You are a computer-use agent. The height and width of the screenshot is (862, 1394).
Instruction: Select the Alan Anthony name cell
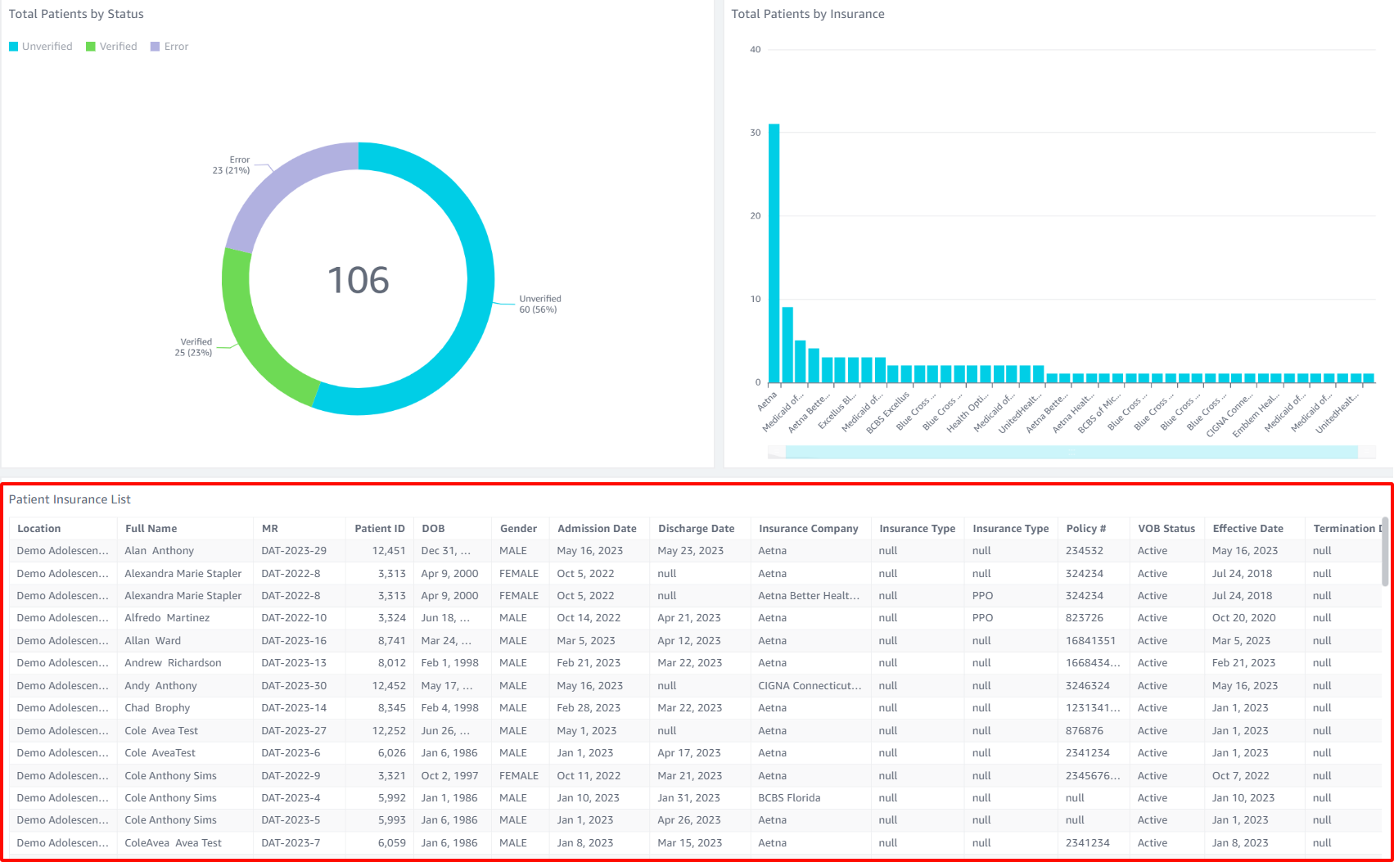click(160, 551)
